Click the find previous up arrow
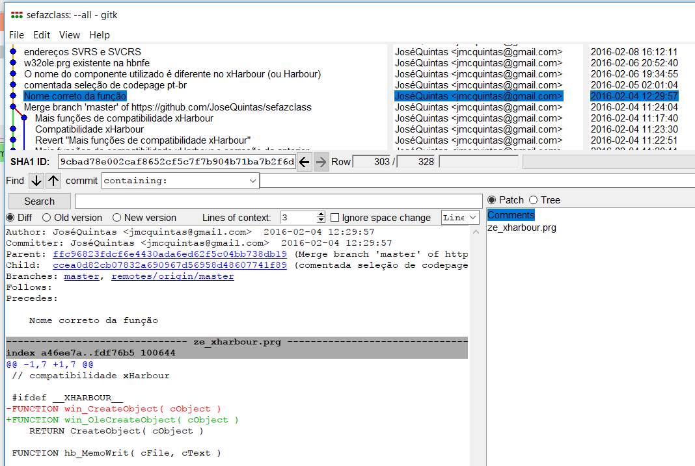Viewport: 695px width, 466px height. 53,181
